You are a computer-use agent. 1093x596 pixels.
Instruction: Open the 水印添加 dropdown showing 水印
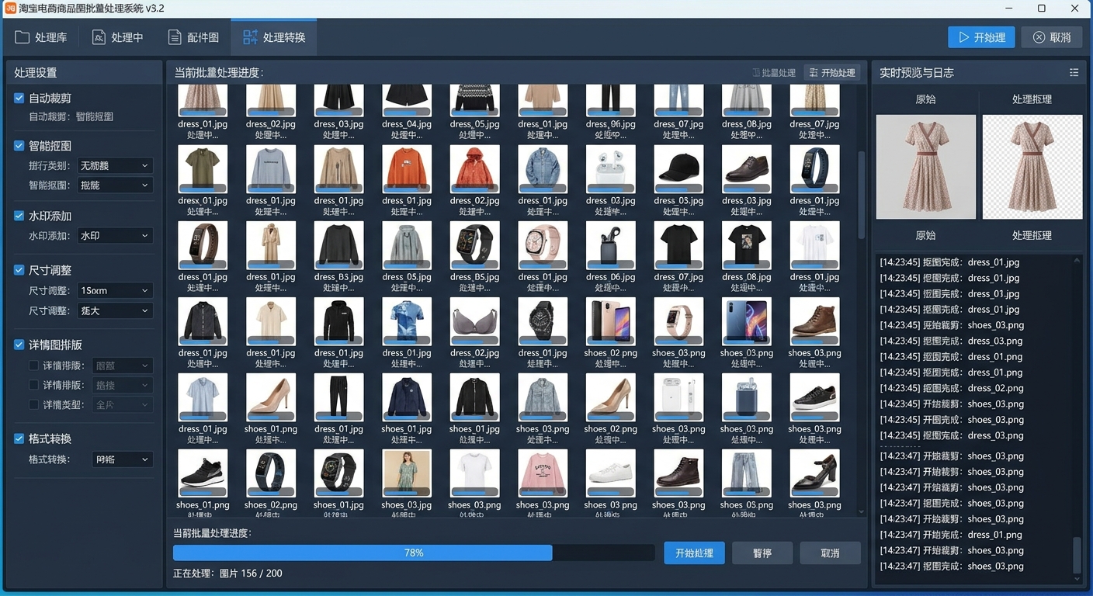[x=114, y=236]
